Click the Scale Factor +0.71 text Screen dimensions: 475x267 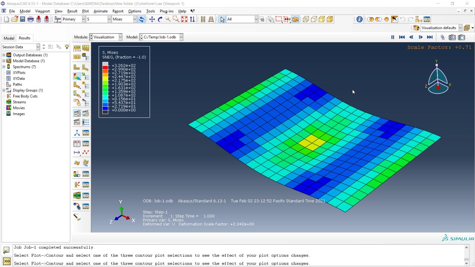click(x=439, y=47)
